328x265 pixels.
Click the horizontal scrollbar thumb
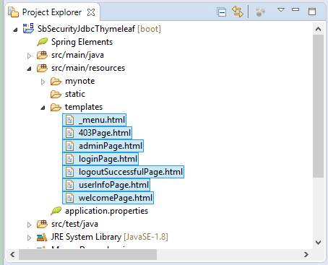(87, 254)
